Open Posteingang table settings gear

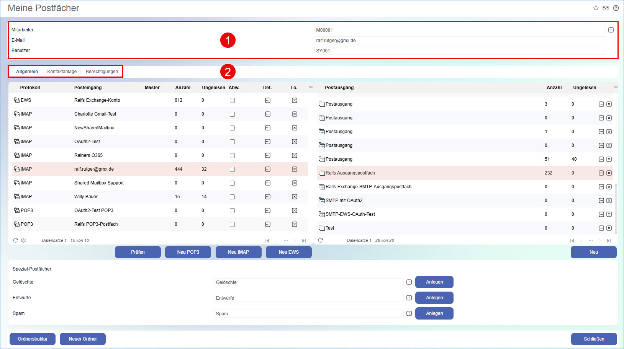click(23, 240)
